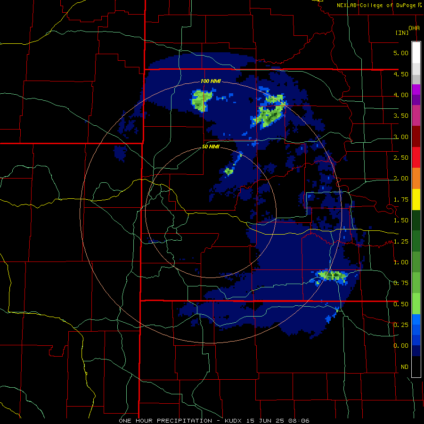The height and width of the screenshot is (424, 424).
Task: Select the 1.25 legend value
Action: [x=401, y=242]
